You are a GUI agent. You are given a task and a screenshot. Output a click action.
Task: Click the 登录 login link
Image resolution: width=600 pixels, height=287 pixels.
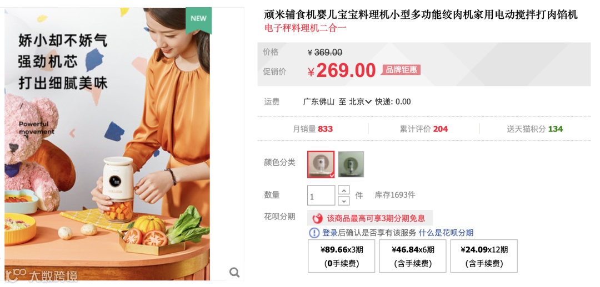tap(330, 233)
